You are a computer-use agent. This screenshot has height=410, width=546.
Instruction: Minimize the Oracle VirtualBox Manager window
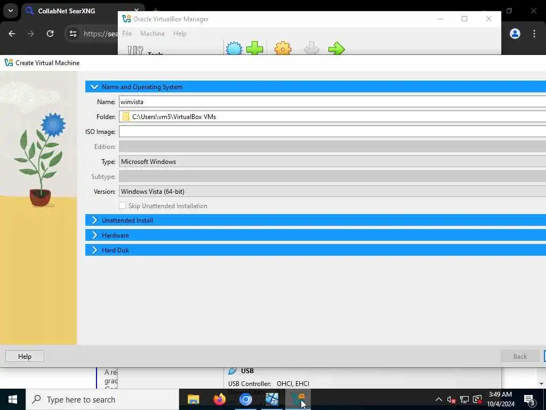click(440, 19)
